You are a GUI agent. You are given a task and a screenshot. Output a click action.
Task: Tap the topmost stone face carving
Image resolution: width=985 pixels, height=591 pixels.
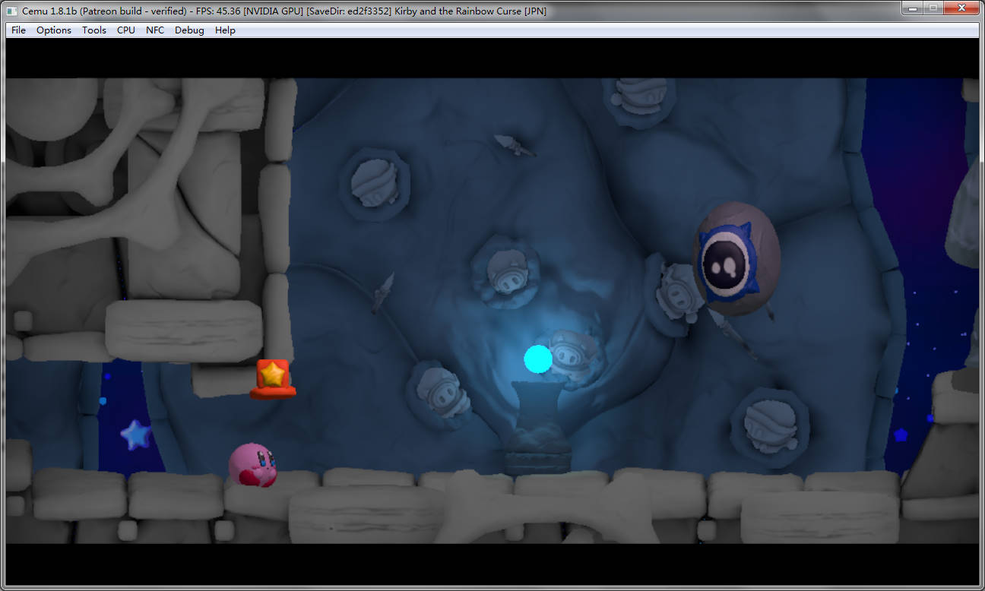click(638, 96)
